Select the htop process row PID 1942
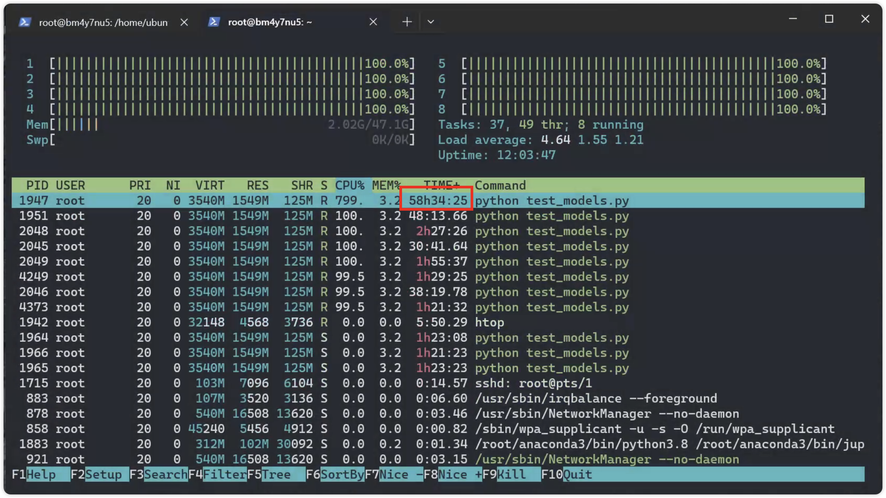Screen dimensions: 886x498 (x=438, y=322)
